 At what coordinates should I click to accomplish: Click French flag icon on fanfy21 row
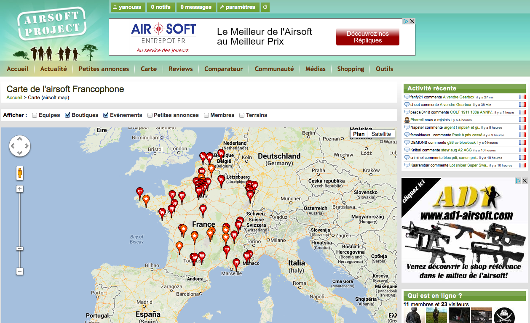point(522,97)
